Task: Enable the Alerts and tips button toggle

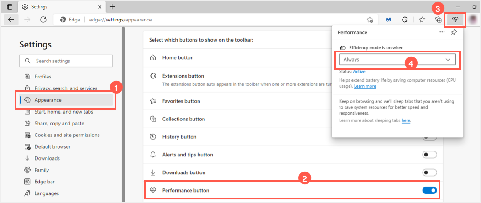Action: pyautogui.click(x=429, y=155)
